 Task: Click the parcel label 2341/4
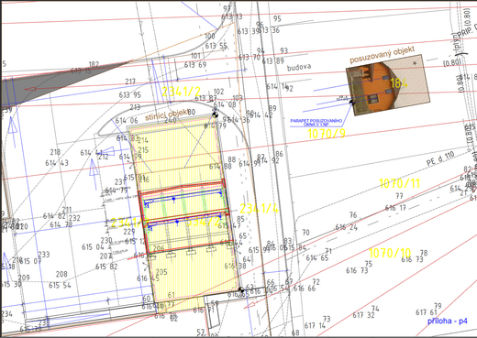259,209
